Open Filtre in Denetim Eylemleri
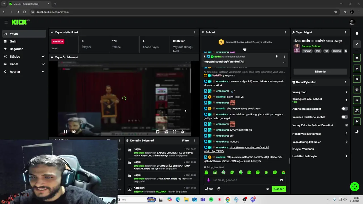This screenshot has width=363, height=204. tap(185, 141)
